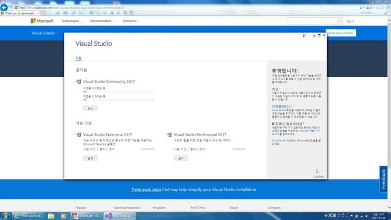Open the media player taskbar icon
The width and height of the screenshot is (391, 220).
point(64,216)
